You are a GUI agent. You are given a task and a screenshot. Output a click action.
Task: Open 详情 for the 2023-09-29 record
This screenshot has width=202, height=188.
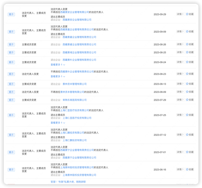point(180,14)
